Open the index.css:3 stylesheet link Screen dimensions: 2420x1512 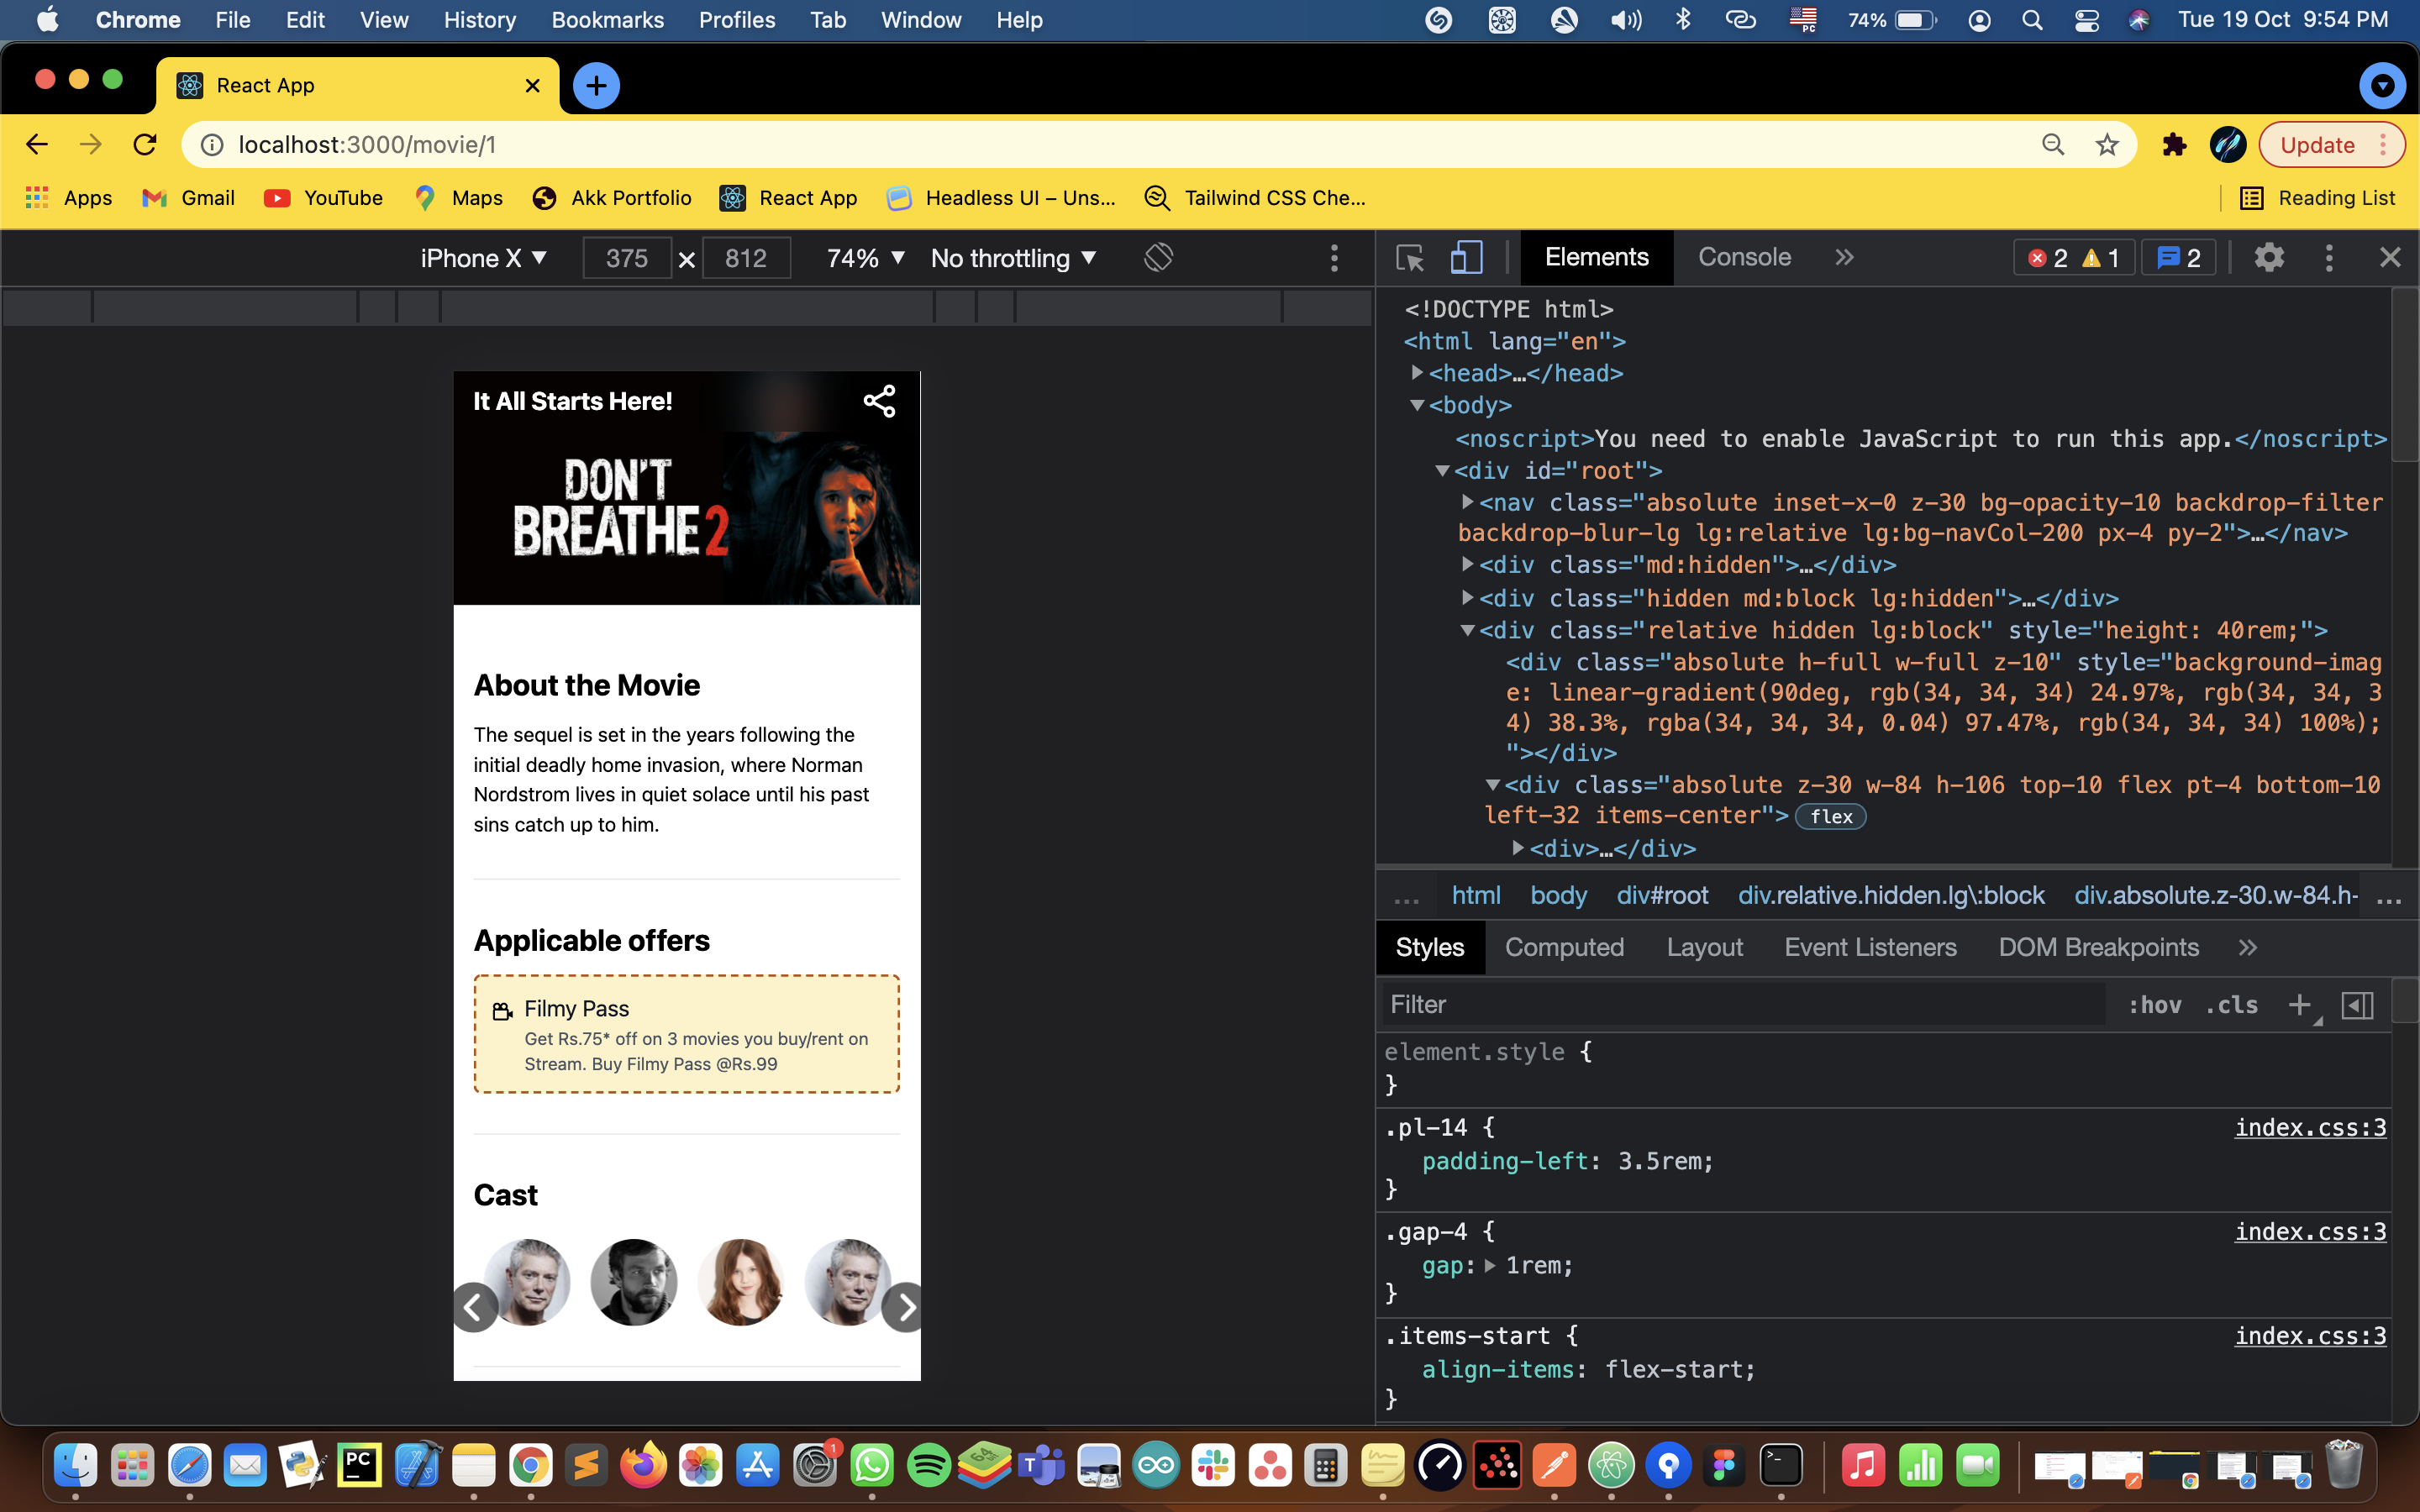point(2310,1127)
